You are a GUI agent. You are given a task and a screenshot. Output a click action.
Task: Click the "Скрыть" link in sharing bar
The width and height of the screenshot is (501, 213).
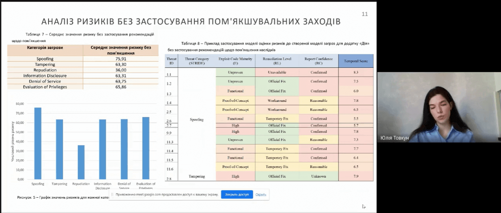point(261,194)
